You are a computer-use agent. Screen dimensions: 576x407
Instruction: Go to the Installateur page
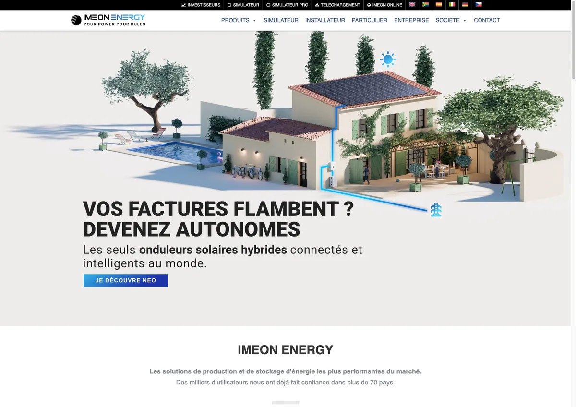click(x=325, y=20)
